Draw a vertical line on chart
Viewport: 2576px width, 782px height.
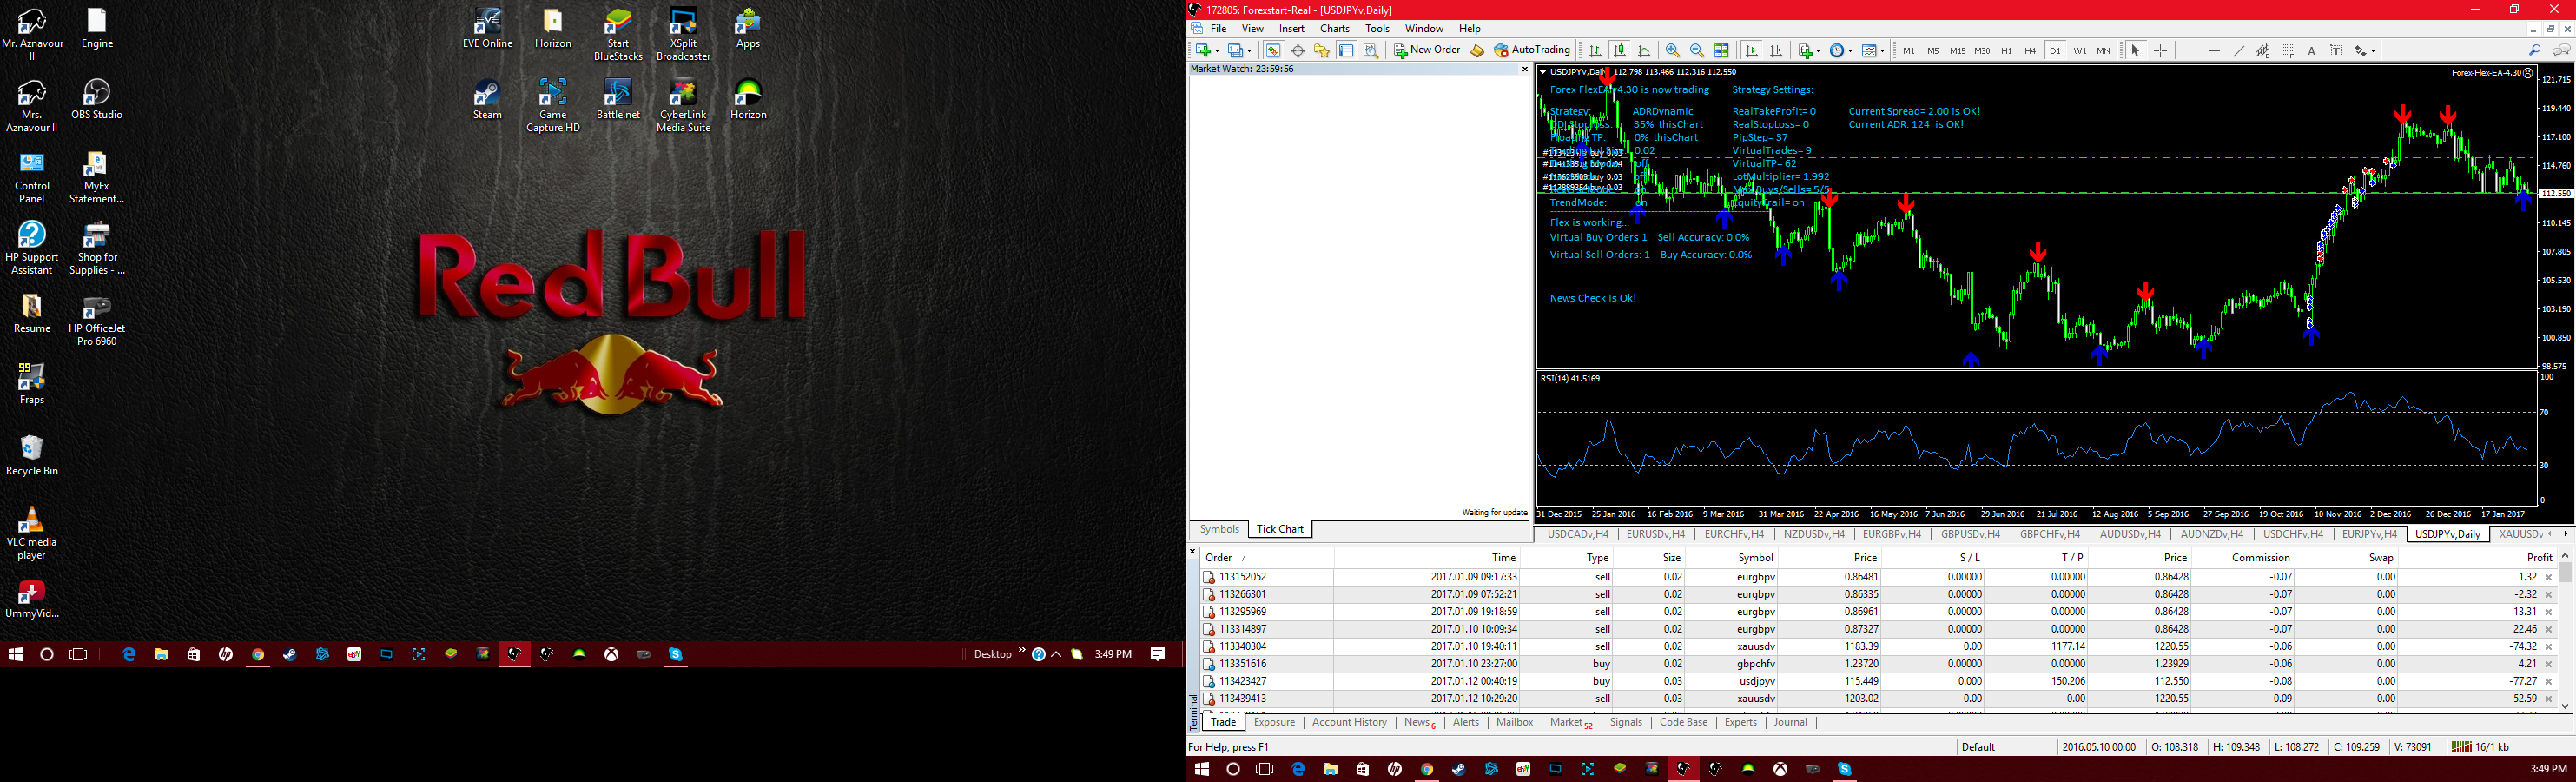click(x=2190, y=50)
